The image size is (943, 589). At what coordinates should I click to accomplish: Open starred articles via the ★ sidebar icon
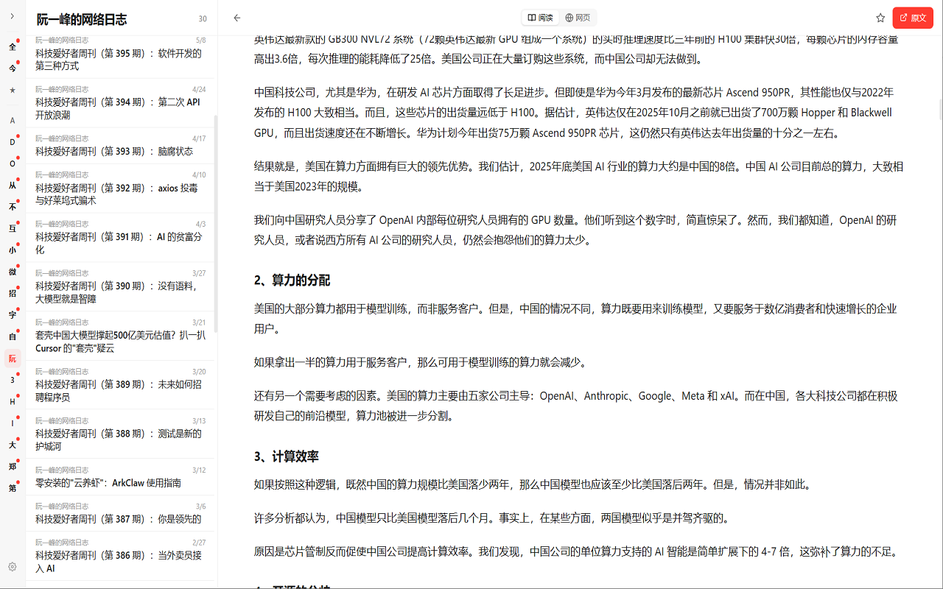[x=13, y=90]
